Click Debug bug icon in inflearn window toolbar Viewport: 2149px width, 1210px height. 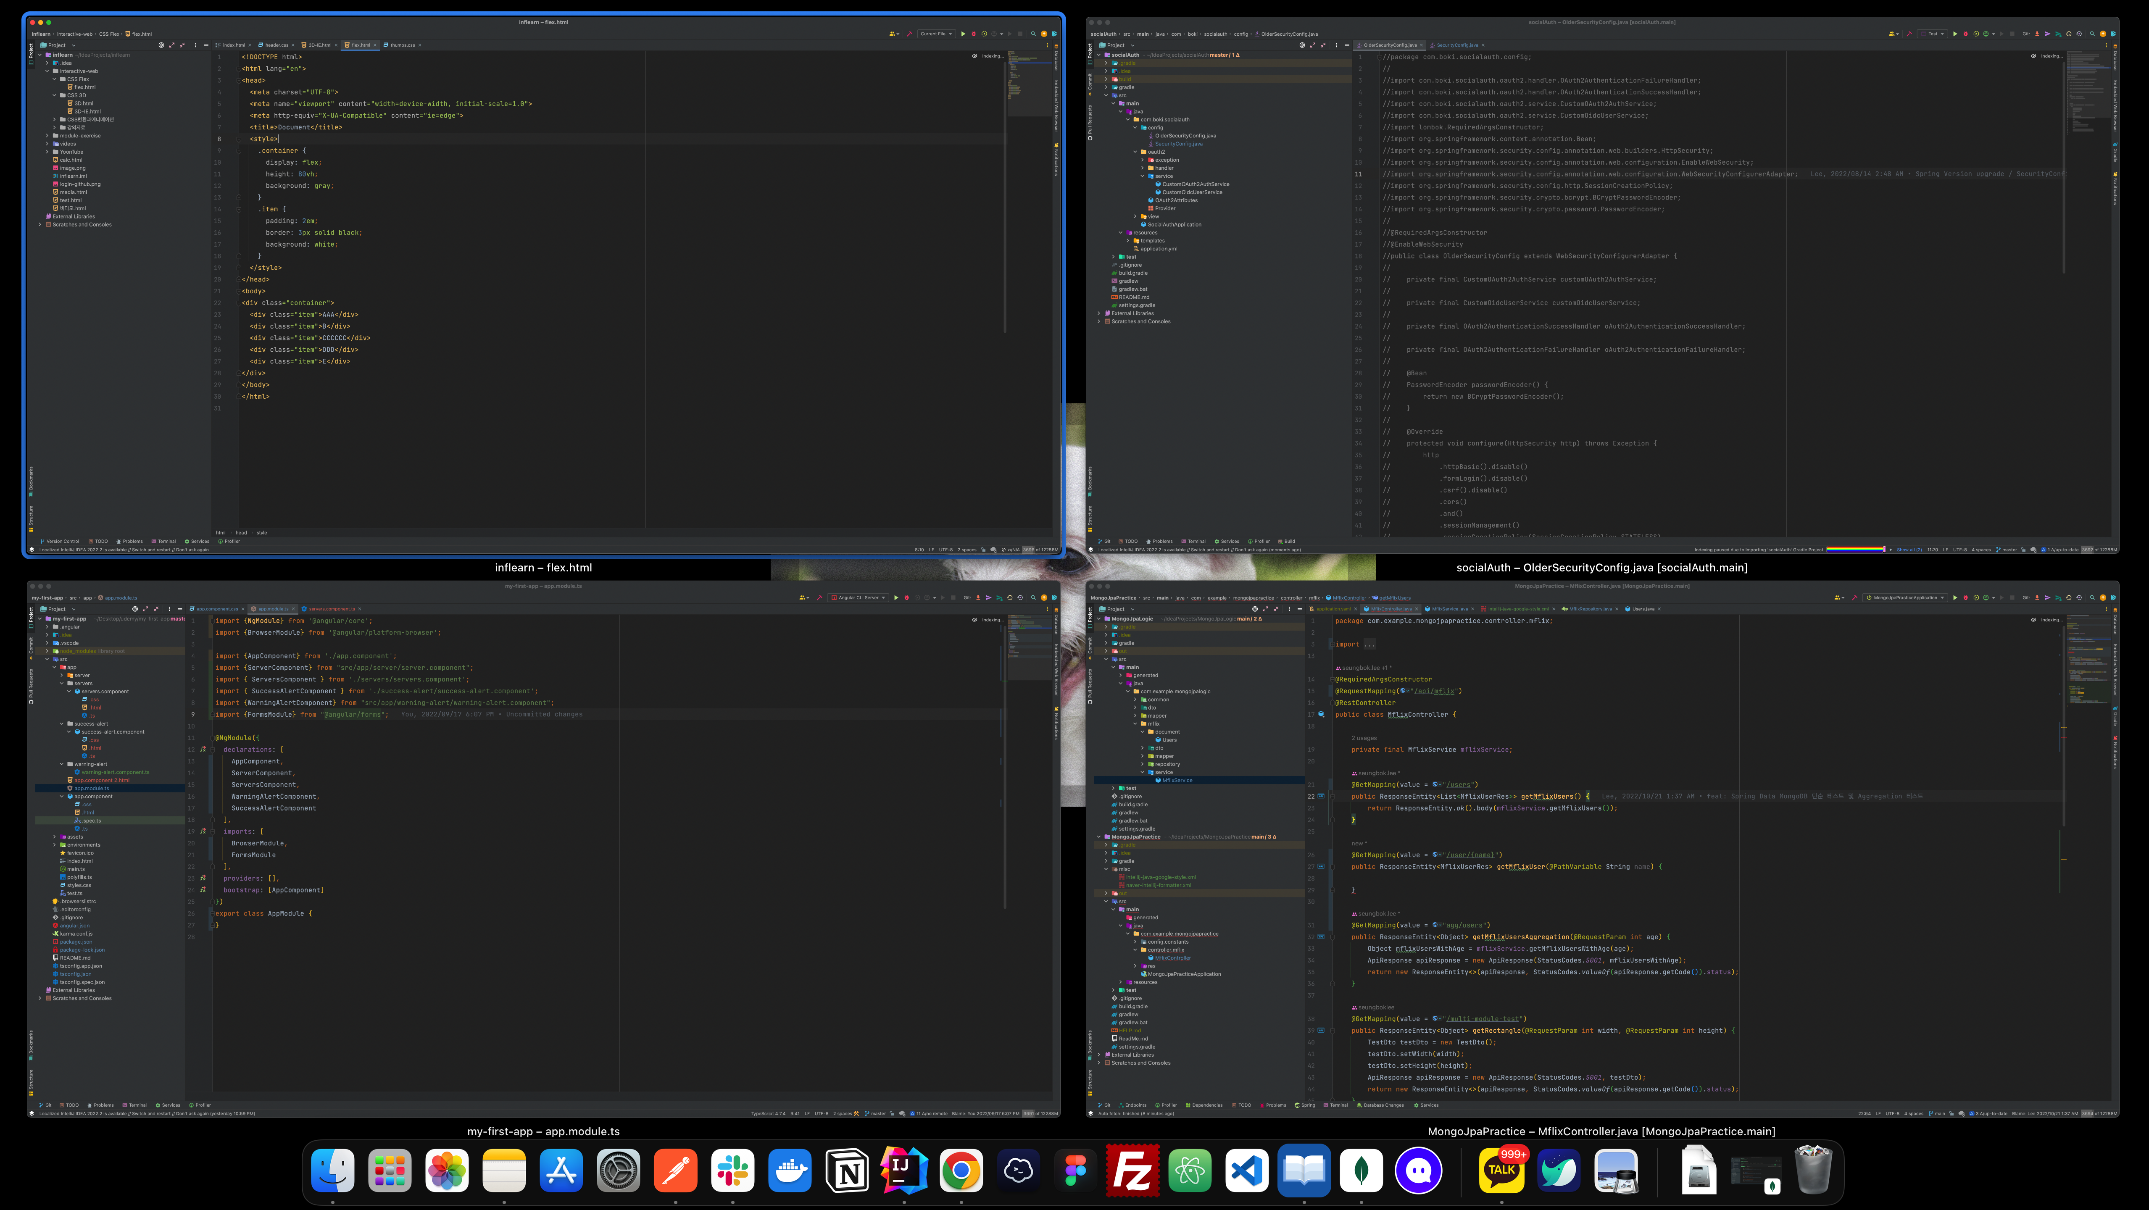coord(974,34)
